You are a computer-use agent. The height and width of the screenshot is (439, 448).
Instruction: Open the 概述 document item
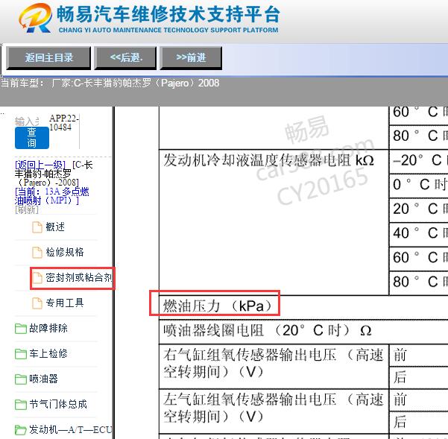point(55,227)
